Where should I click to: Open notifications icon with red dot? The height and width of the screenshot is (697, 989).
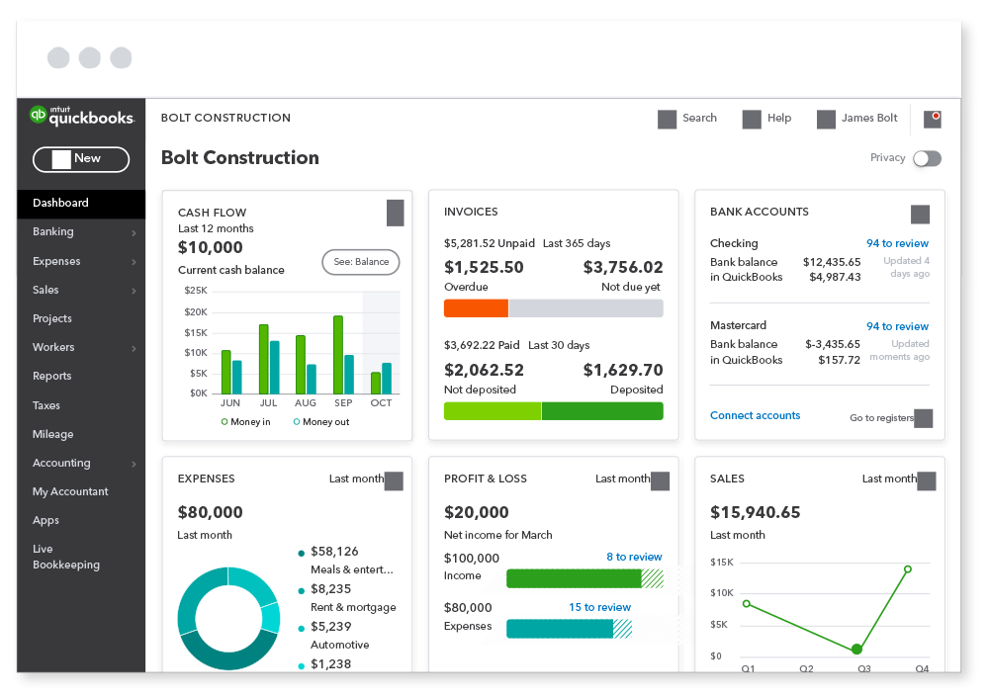coord(933,119)
